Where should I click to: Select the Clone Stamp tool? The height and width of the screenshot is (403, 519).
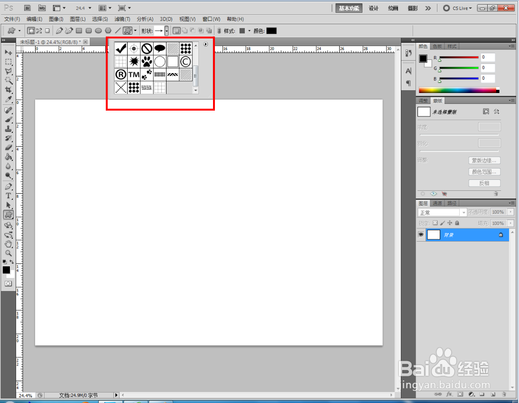[x=8, y=129]
